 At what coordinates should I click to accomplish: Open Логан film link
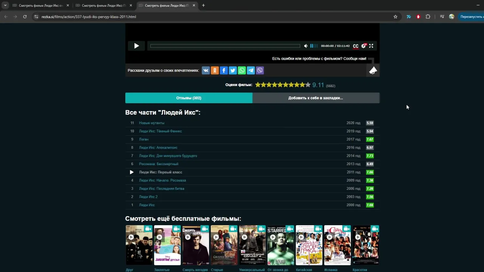(144, 139)
